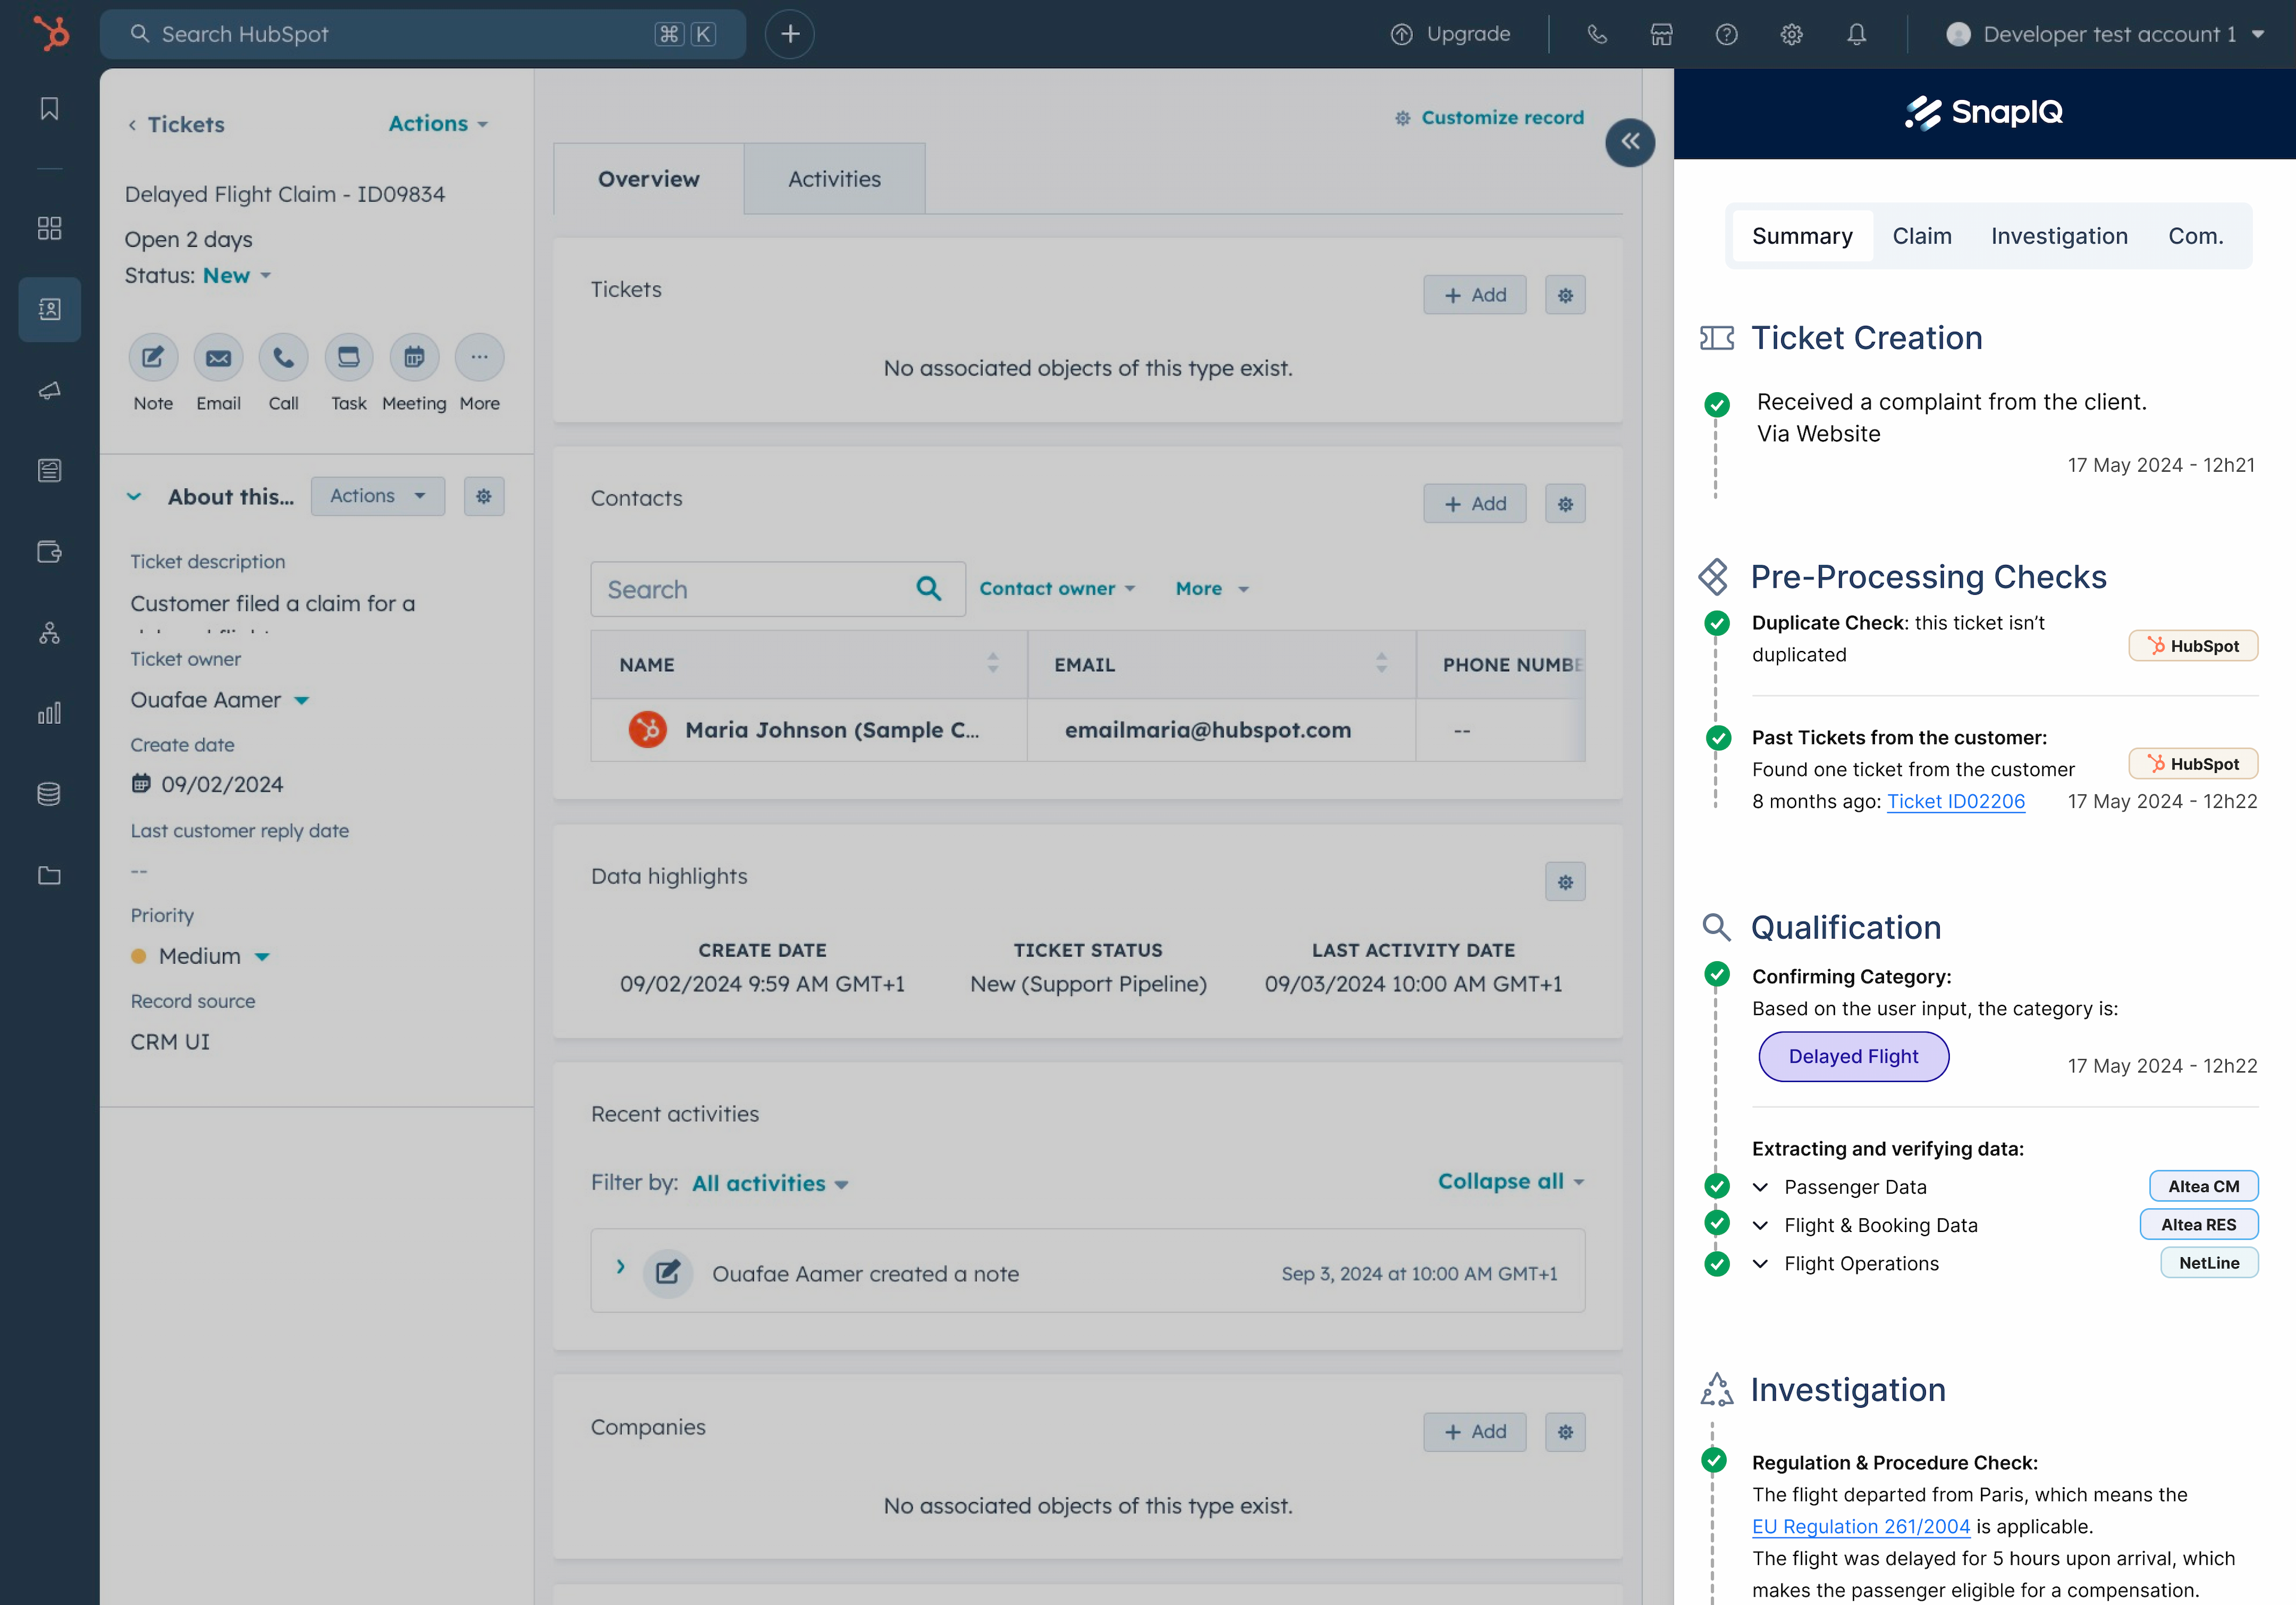
Task: Start an Email from the ticket actions
Action: (218, 357)
